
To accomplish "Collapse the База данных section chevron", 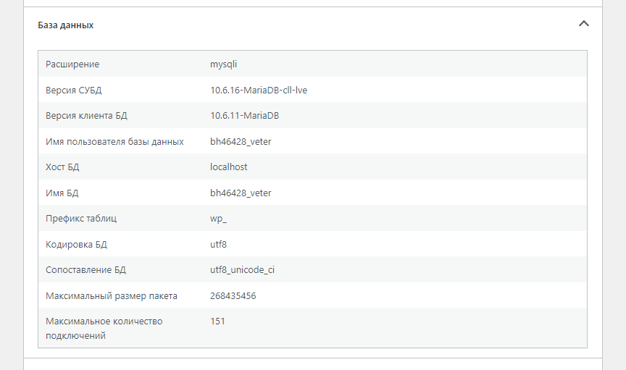I will [584, 24].
